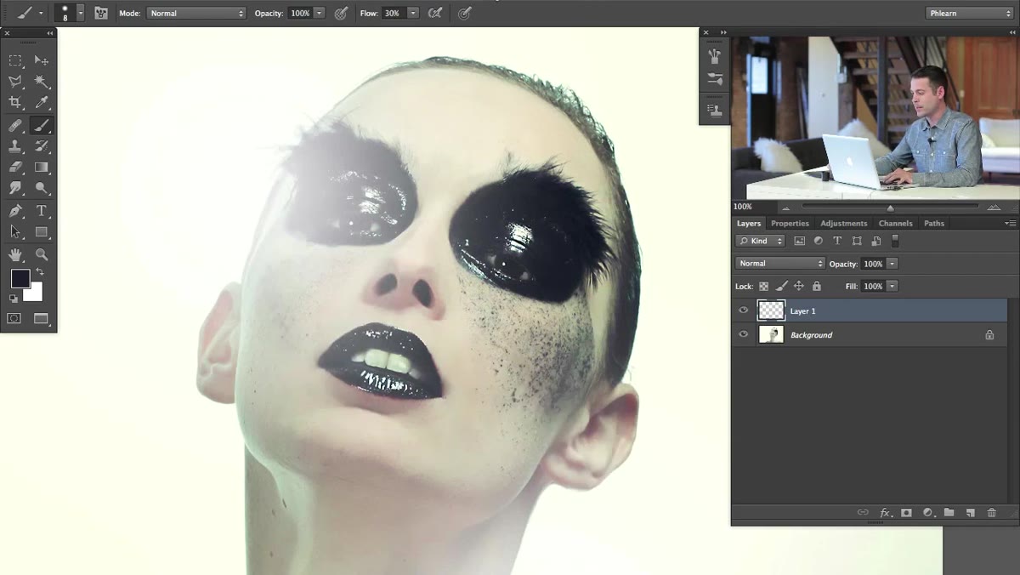Select the Move tool
The width and height of the screenshot is (1020, 575).
41,60
